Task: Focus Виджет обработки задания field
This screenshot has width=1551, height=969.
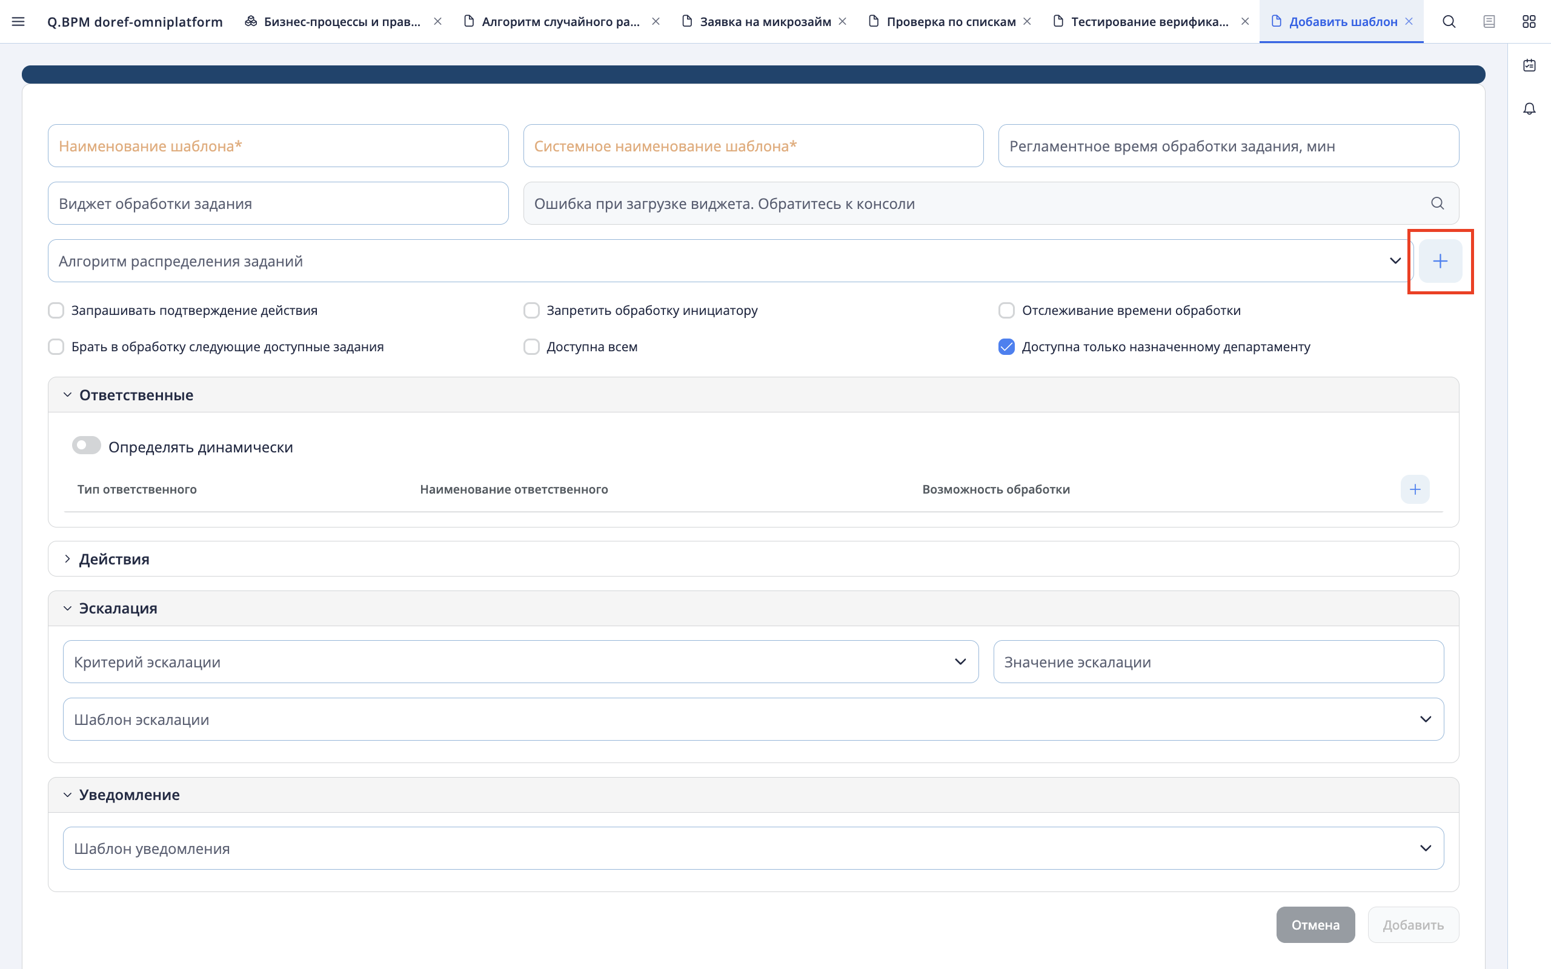Action: pos(278,203)
